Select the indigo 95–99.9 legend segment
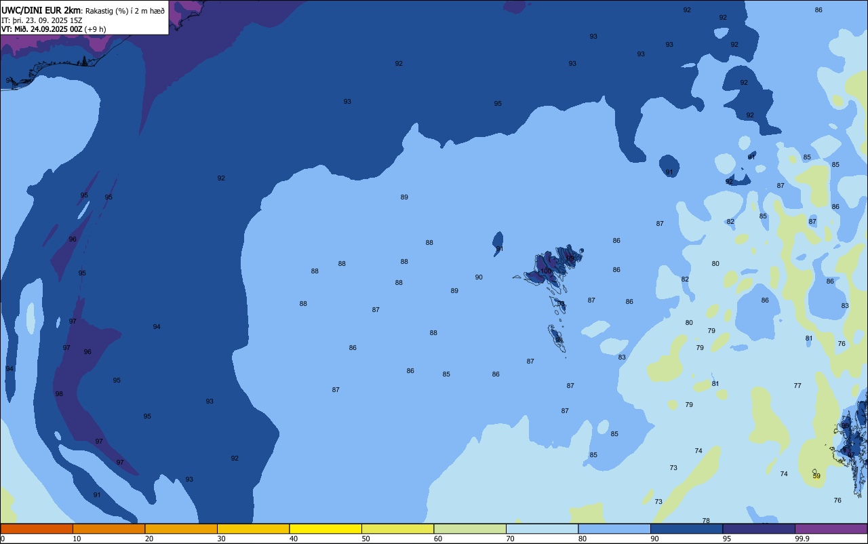The width and height of the screenshot is (868, 544). click(x=759, y=528)
